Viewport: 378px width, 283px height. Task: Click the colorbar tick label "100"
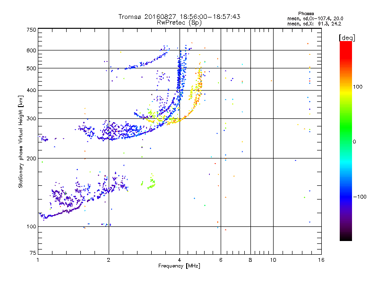(x=358, y=87)
